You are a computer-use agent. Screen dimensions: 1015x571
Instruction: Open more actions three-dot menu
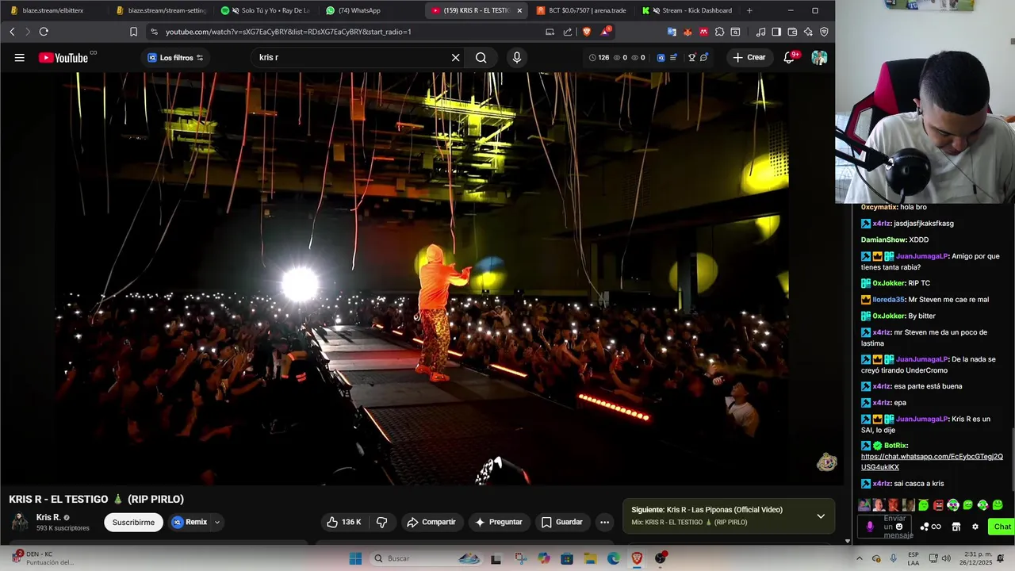pos(604,522)
